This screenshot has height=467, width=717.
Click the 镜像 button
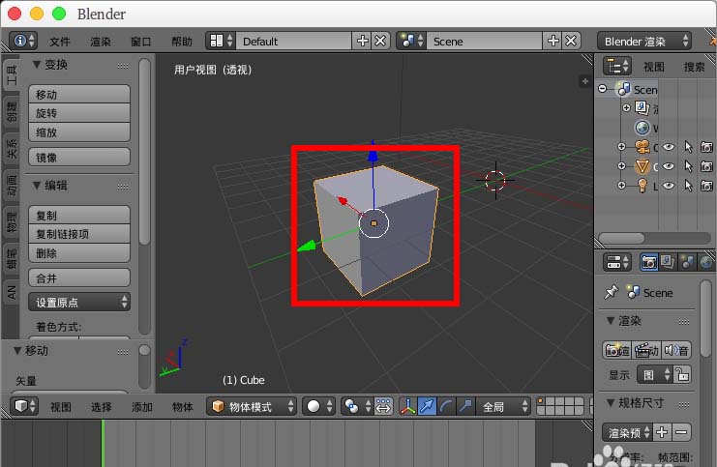79,158
